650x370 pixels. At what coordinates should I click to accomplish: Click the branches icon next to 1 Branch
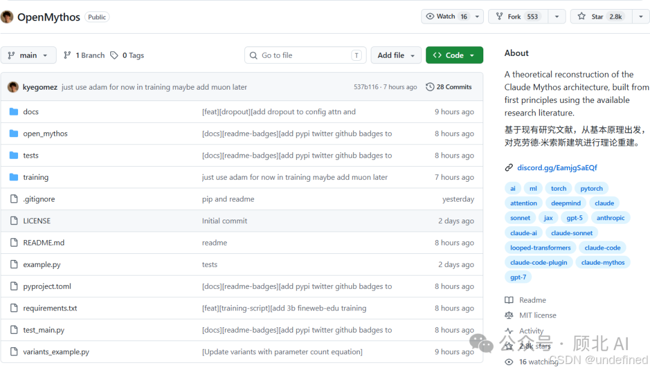[67, 55]
